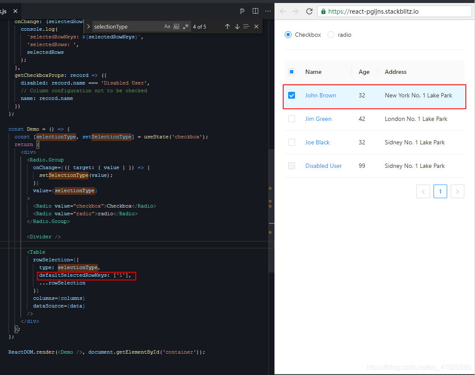Jump to the next search match
Image resolution: width=475 pixels, height=375 pixels.
237,26
